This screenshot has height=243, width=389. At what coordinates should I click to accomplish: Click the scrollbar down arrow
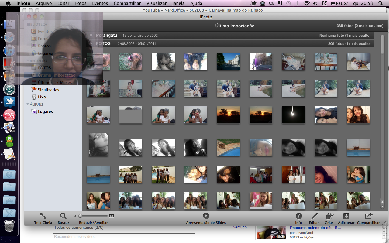[x=382, y=207]
